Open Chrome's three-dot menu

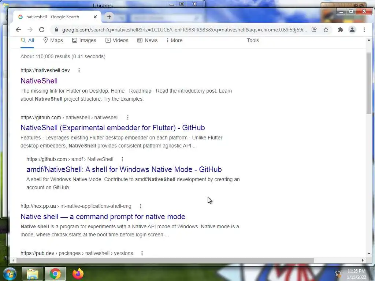[x=364, y=30]
